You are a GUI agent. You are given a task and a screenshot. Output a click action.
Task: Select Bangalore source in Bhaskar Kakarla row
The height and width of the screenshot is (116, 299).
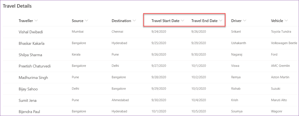(79, 43)
